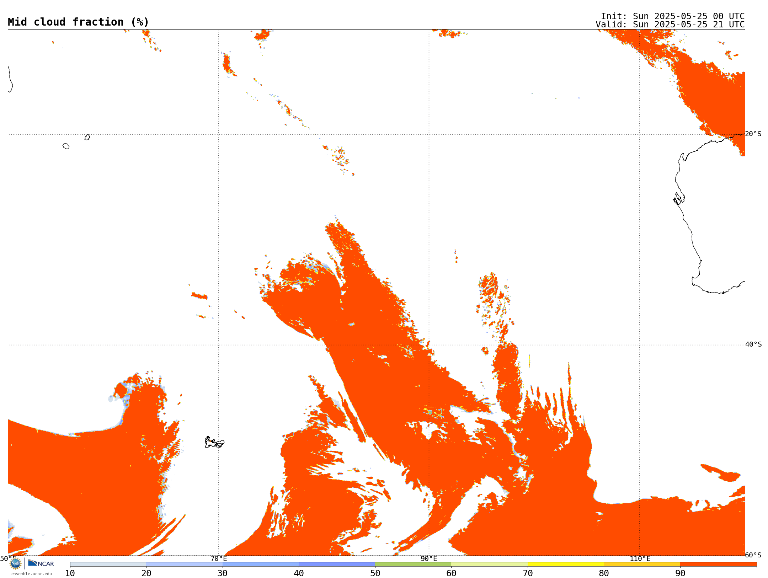768x578 pixels.
Task: Click the 40°S latitude label
Action: 753,344
